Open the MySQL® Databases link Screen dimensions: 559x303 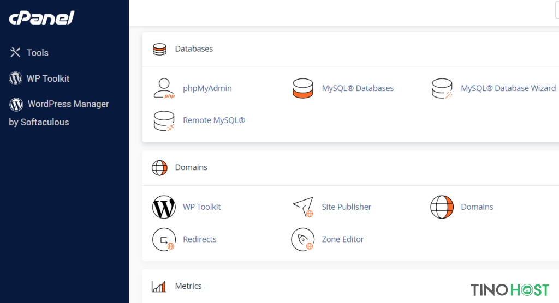pyautogui.click(x=358, y=88)
